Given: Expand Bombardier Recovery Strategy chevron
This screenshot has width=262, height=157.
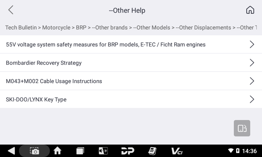Looking at the screenshot, I should (252, 63).
